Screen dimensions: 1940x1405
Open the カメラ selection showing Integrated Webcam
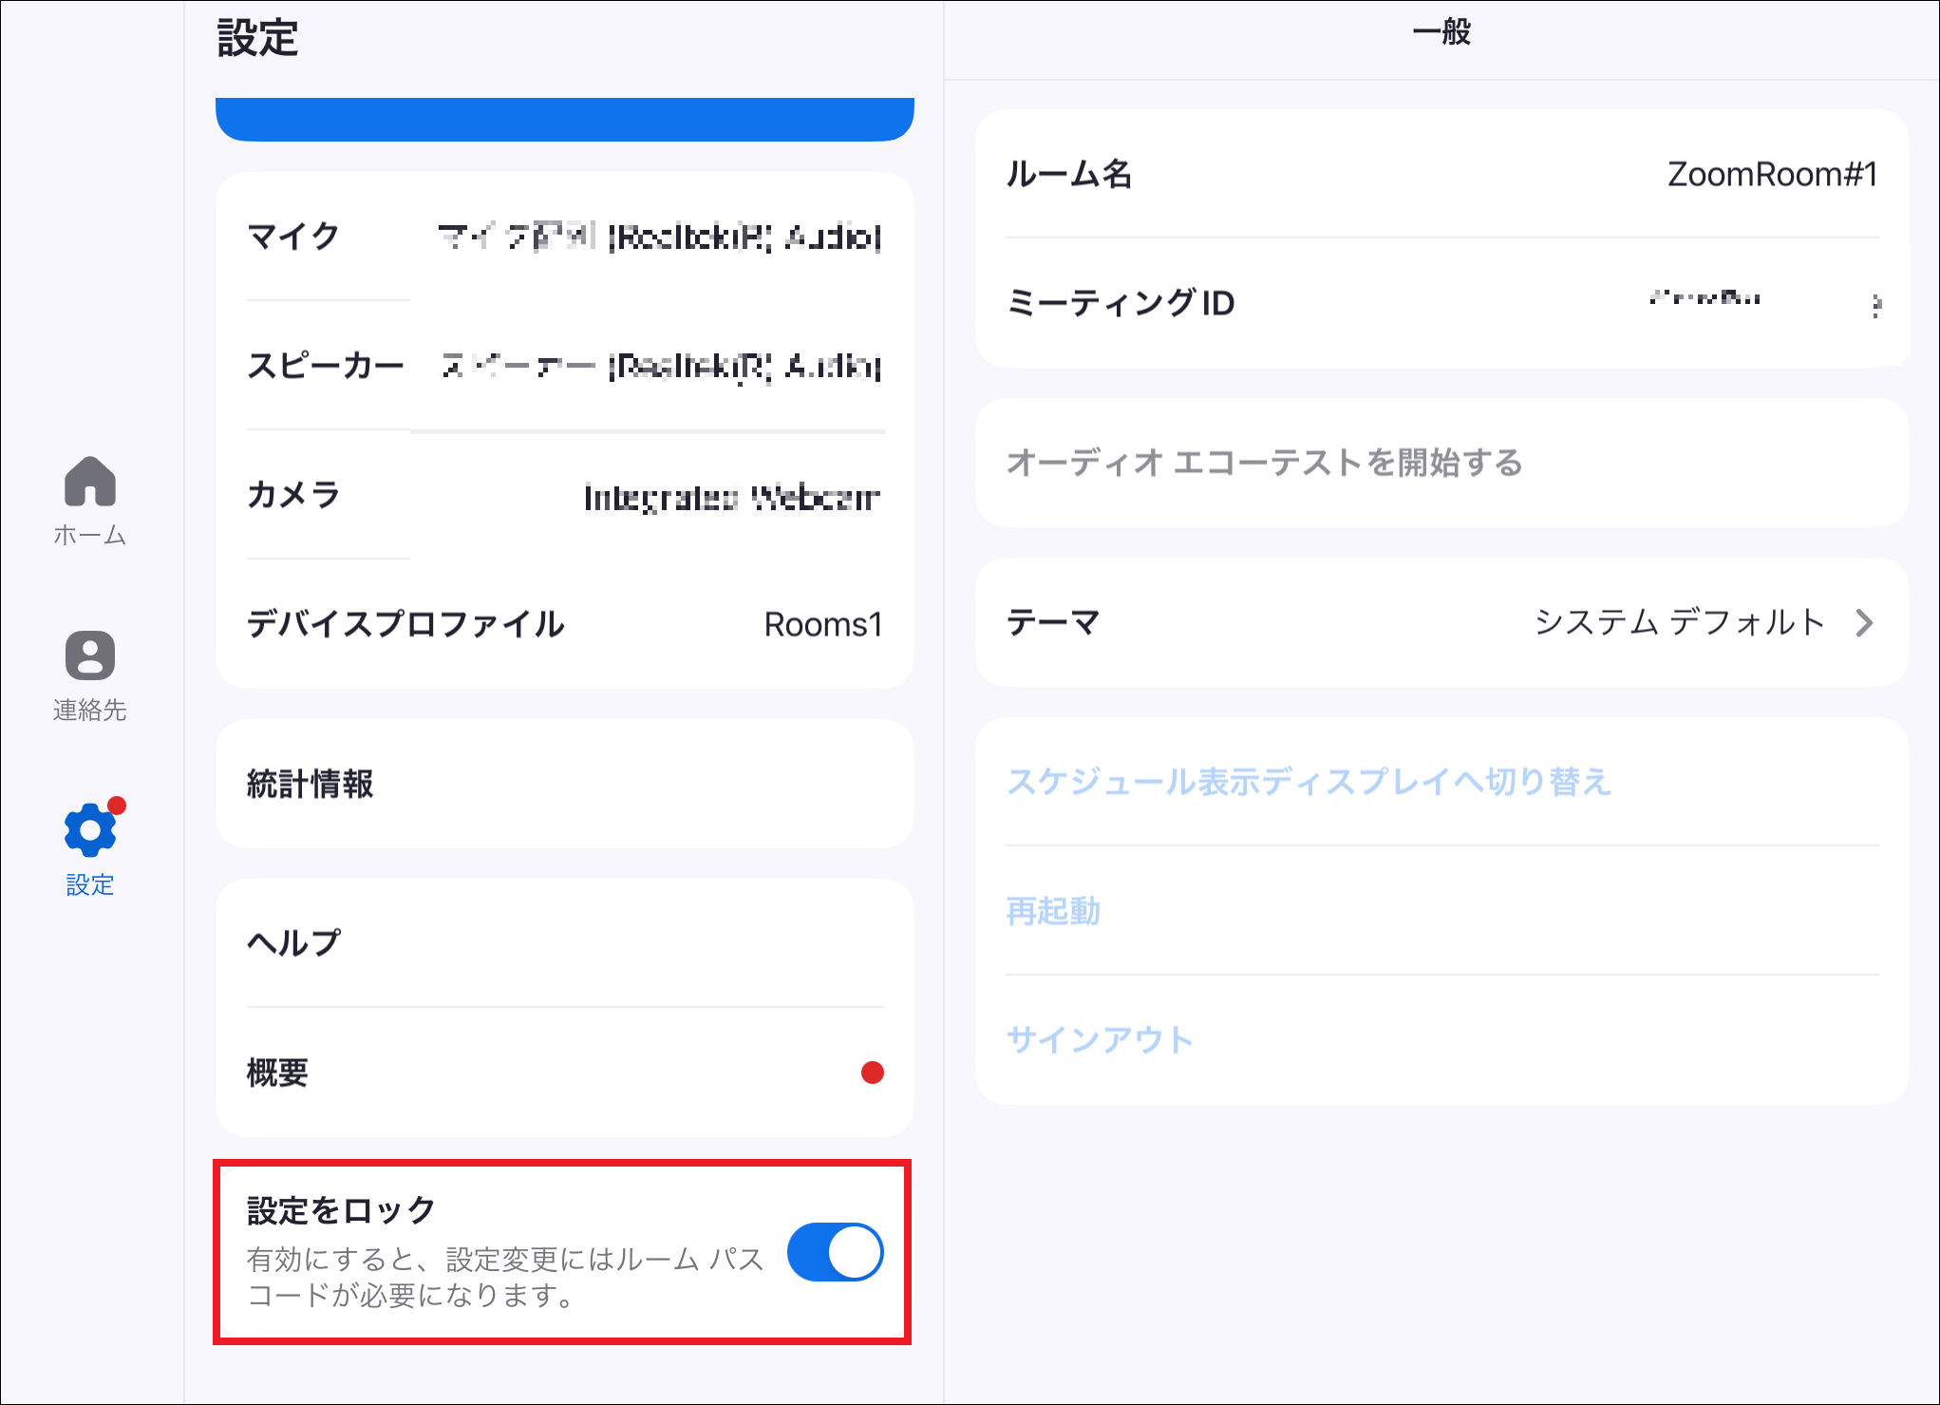pyautogui.click(x=563, y=496)
